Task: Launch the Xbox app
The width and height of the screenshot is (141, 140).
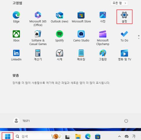Action: pyautogui.click(x=16, y=36)
